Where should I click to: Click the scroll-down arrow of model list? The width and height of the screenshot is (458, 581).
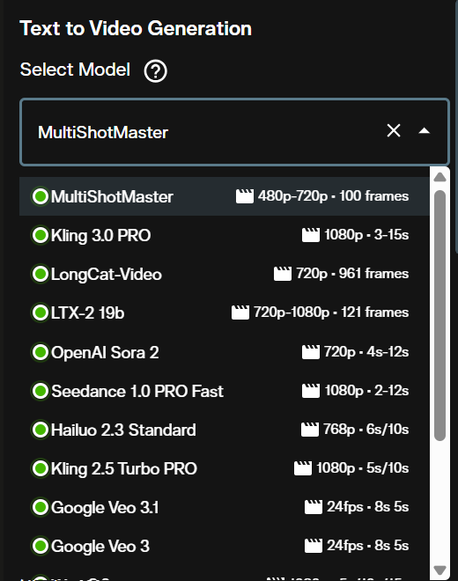pyautogui.click(x=440, y=570)
